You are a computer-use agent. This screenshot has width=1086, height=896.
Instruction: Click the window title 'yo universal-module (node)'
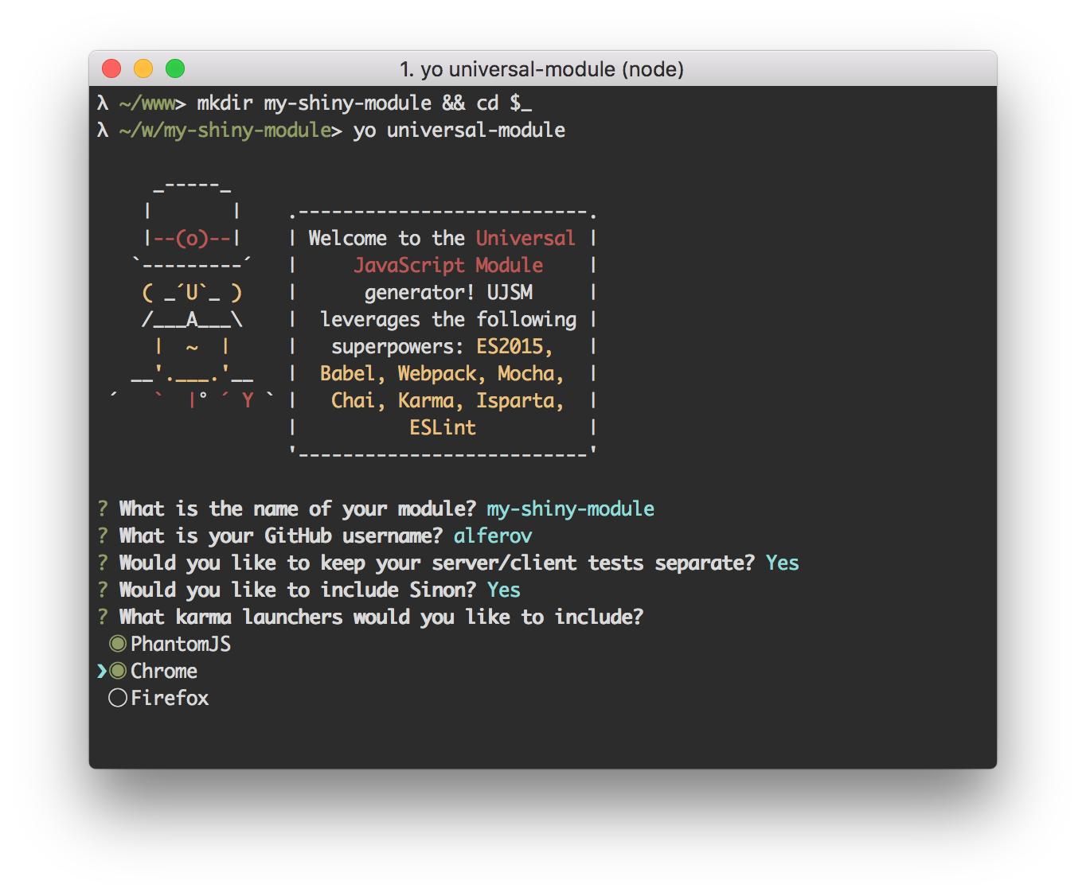pyautogui.click(x=541, y=69)
